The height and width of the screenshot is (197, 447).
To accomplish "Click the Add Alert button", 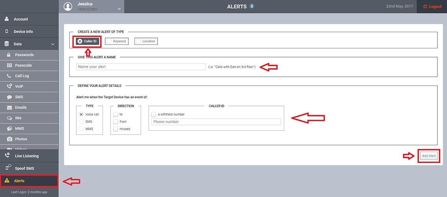I will coord(429,156).
